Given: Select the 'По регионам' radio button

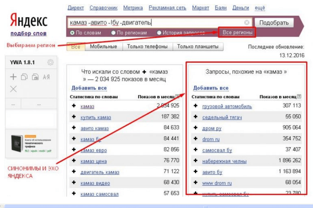Looking at the screenshot, I should (x=113, y=33).
